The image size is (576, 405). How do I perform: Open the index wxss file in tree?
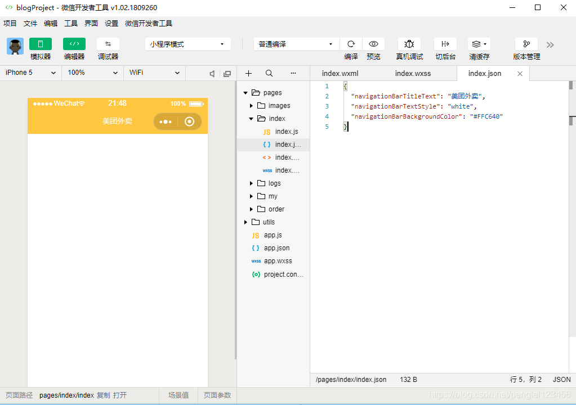273,170
